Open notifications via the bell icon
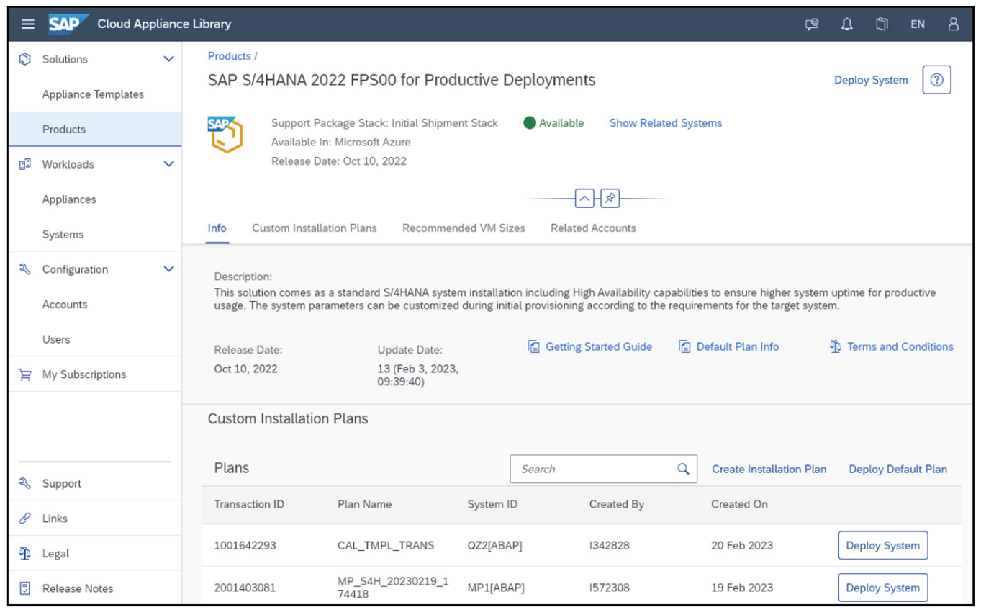The width and height of the screenshot is (981, 615). coord(846,24)
